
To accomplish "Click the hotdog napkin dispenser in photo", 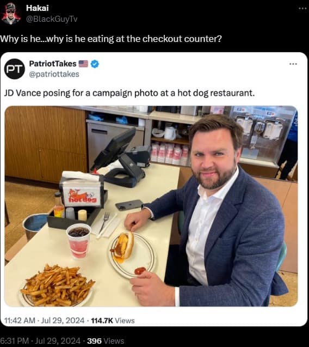I will [x=82, y=190].
